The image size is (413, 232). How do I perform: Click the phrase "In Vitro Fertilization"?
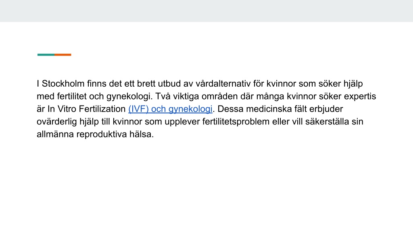[86, 109]
